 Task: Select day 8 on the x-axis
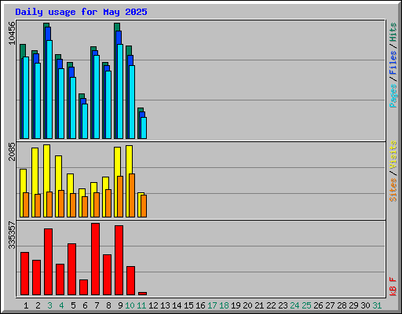[108, 305]
